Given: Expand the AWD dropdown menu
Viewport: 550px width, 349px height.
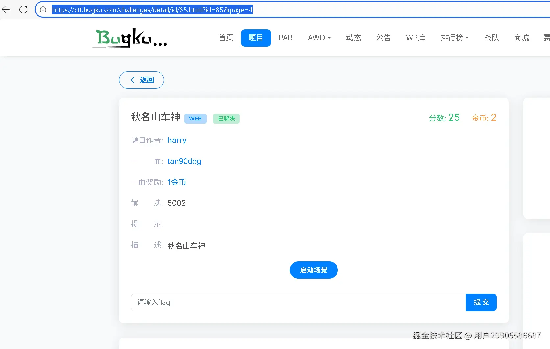Looking at the screenshot, I should [x=319, y=38].
